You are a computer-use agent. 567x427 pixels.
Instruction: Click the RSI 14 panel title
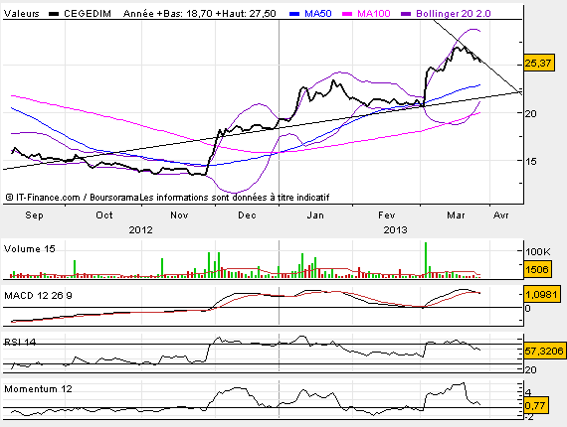click(x=20, y=342)
